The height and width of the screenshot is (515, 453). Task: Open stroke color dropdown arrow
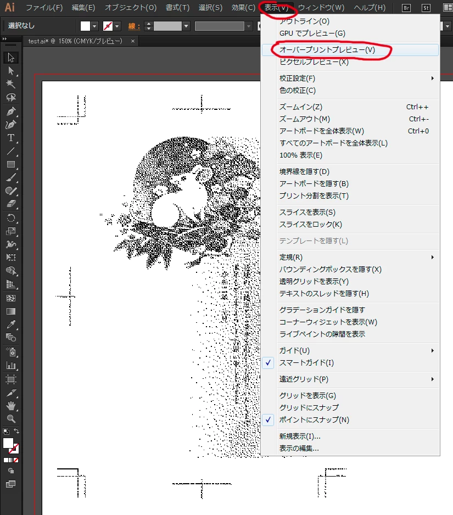click(117, 26)
